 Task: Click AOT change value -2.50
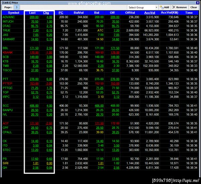(x=49, y=124)
